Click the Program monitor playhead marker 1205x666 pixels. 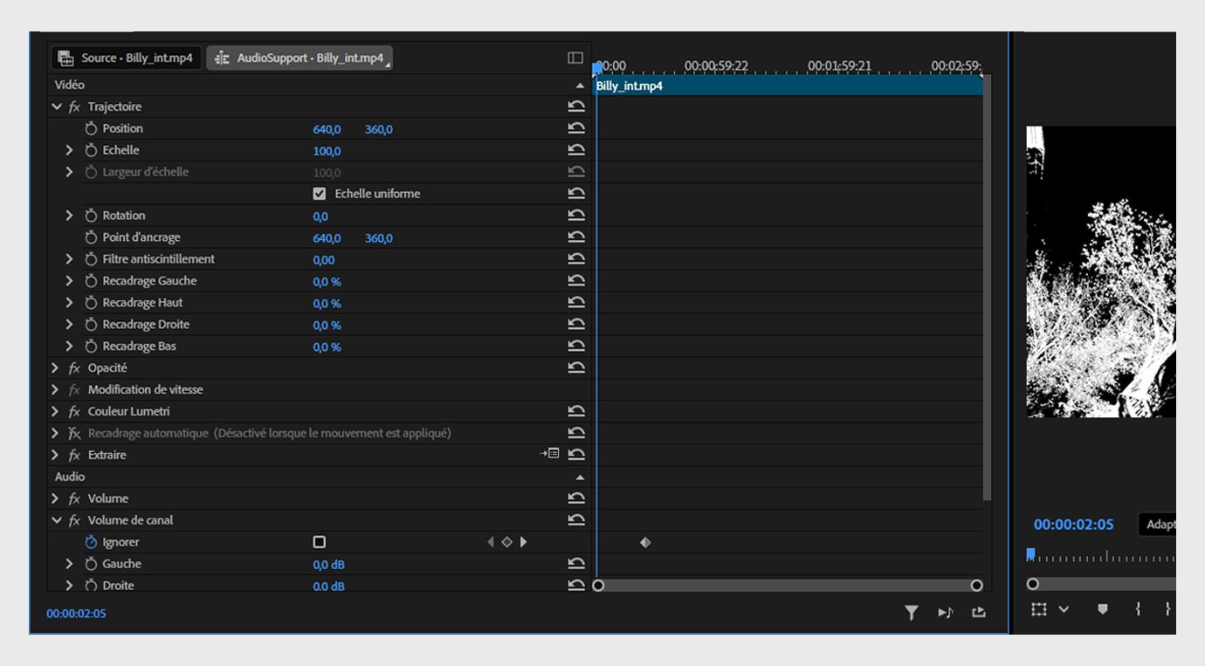[x=1030, y=554]
